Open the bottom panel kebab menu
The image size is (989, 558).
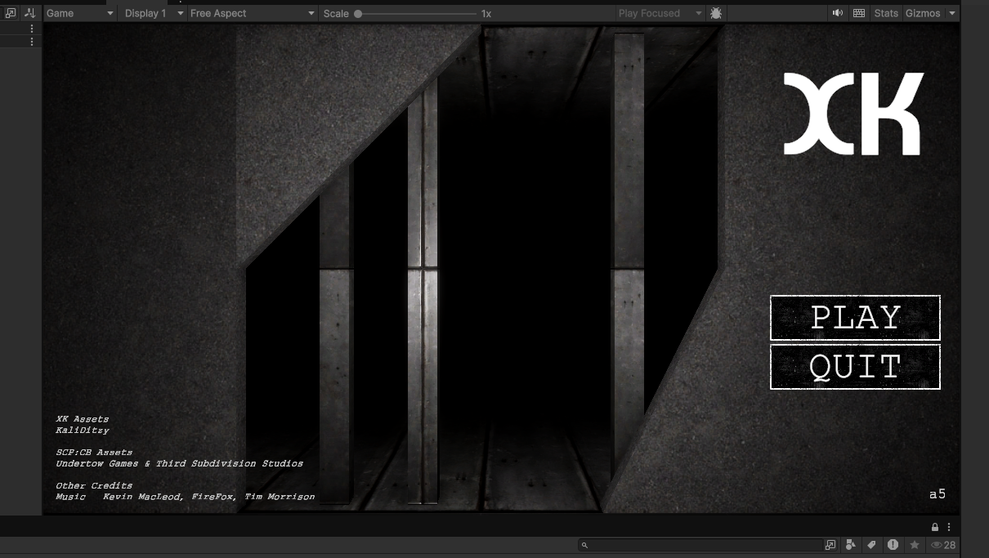click(x=949, y=527)
